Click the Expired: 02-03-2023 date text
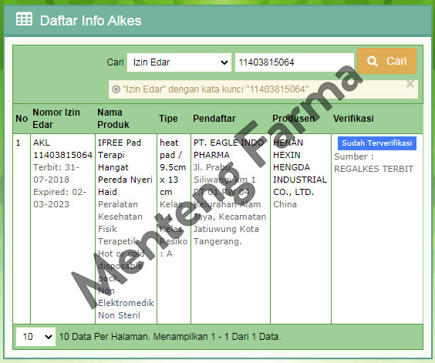 60,198
